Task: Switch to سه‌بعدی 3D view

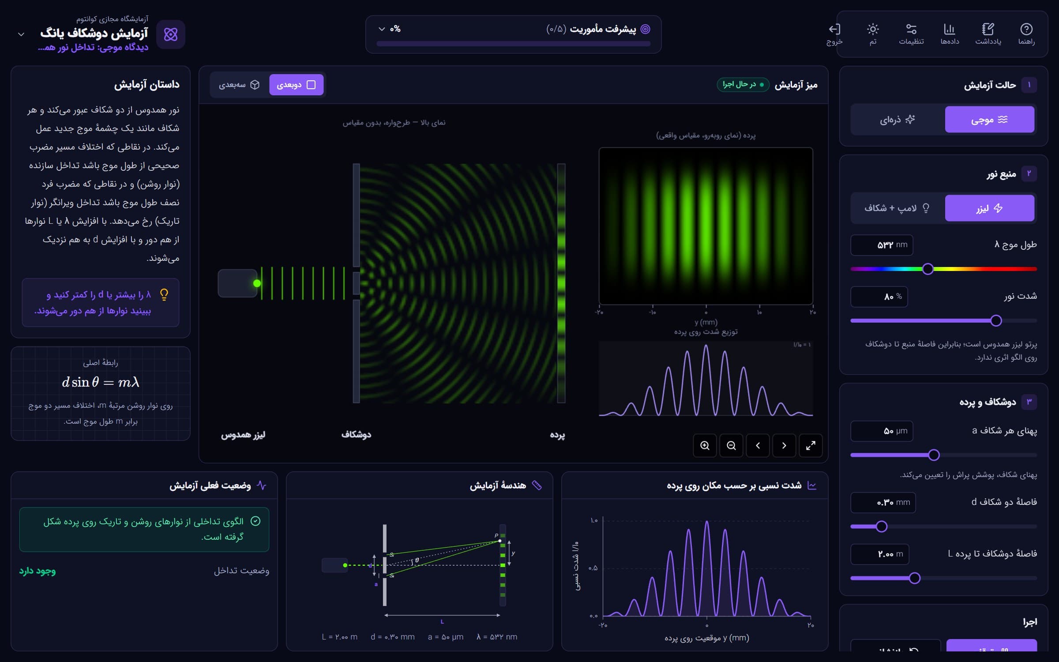Action: [239, 85]
